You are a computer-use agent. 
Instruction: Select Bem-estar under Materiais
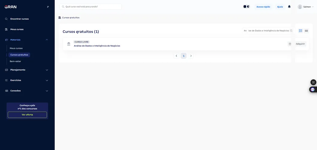pos(15,61)
